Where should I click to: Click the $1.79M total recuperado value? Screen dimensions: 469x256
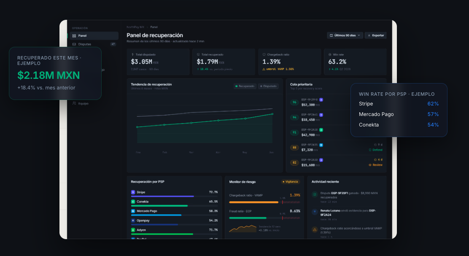point(207,62)
